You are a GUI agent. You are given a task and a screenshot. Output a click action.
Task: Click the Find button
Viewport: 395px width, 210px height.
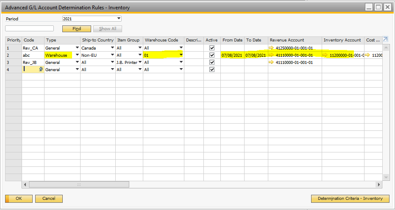pyautogui.click(x=77, y=29)
